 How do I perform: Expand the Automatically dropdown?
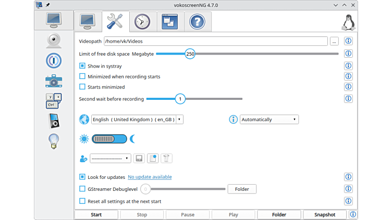tap(269, 119)
